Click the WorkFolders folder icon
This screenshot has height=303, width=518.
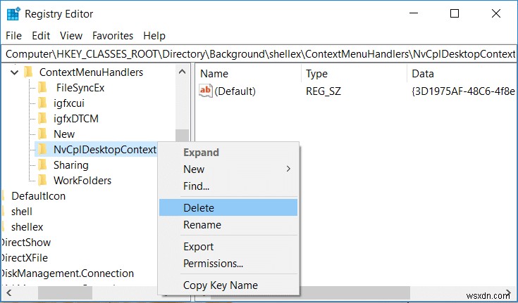[x=43, y=181]
